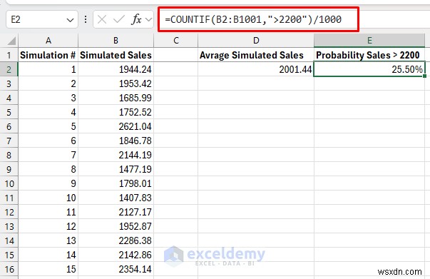Select the cell with value 2286.38
The image size is (430, 279).
tap(116, 240)
